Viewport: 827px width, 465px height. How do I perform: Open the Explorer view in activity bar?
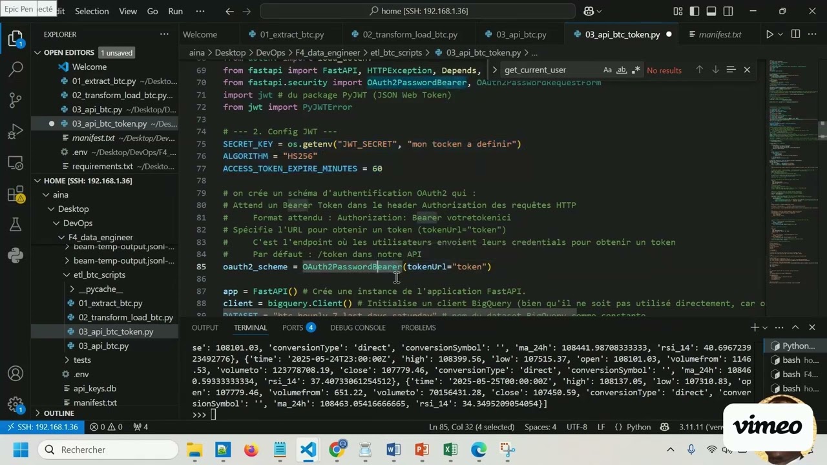tap(16, 39)
